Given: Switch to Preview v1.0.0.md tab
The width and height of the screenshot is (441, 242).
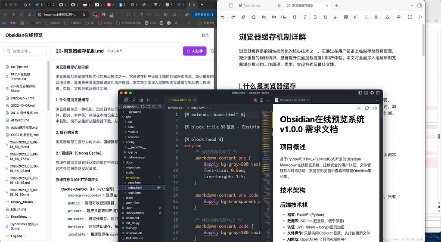Looking at the screenshot, I should (292, 100).
